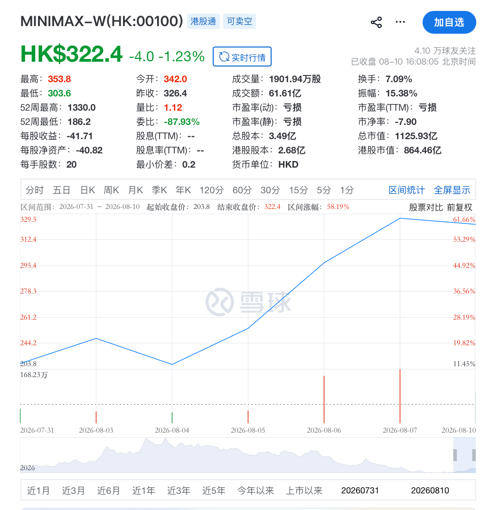Click the 实时行情 refresh button
The height and width of the screenshot is (510, 490).
(242, 57)
